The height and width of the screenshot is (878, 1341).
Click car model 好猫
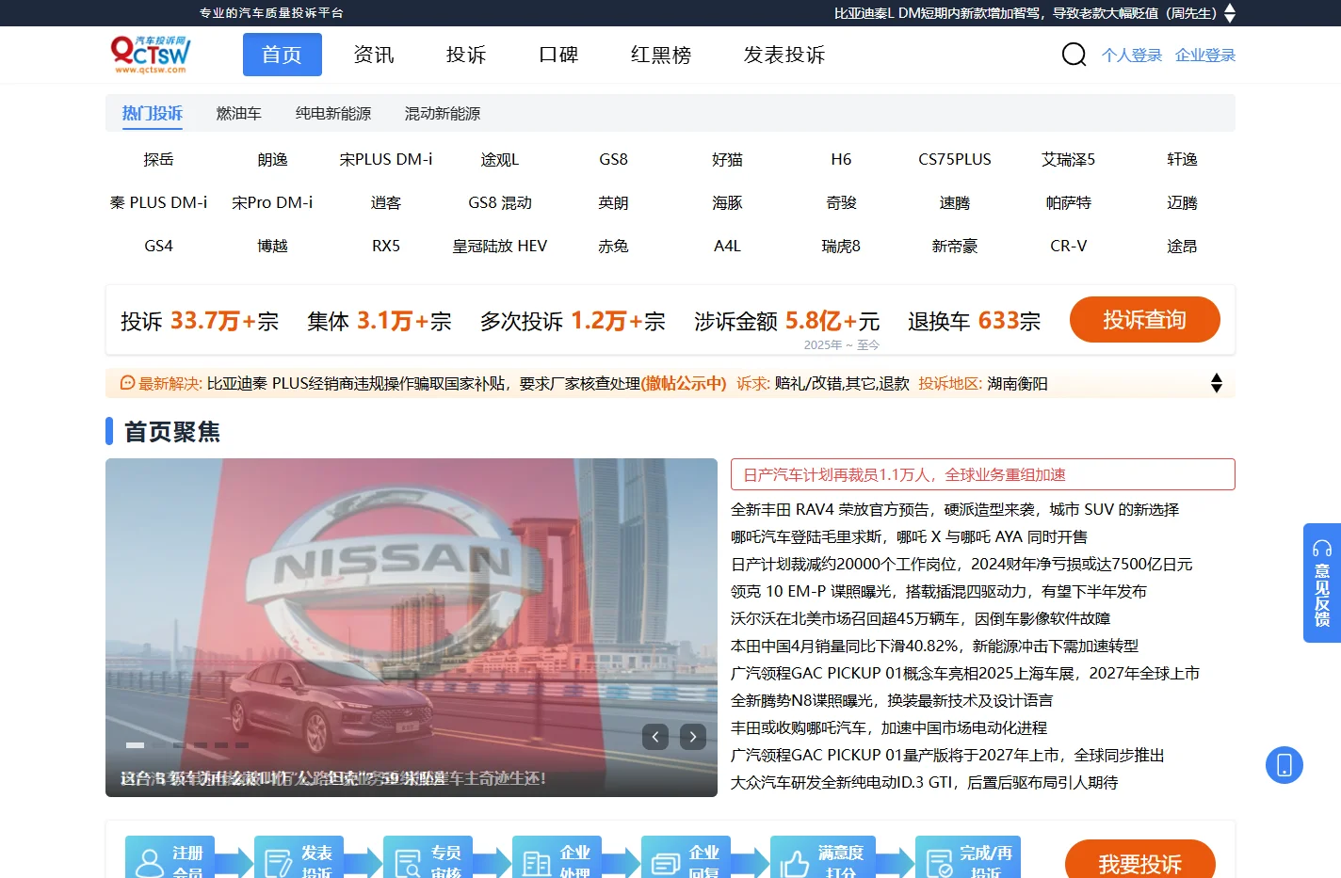point(727,159)
